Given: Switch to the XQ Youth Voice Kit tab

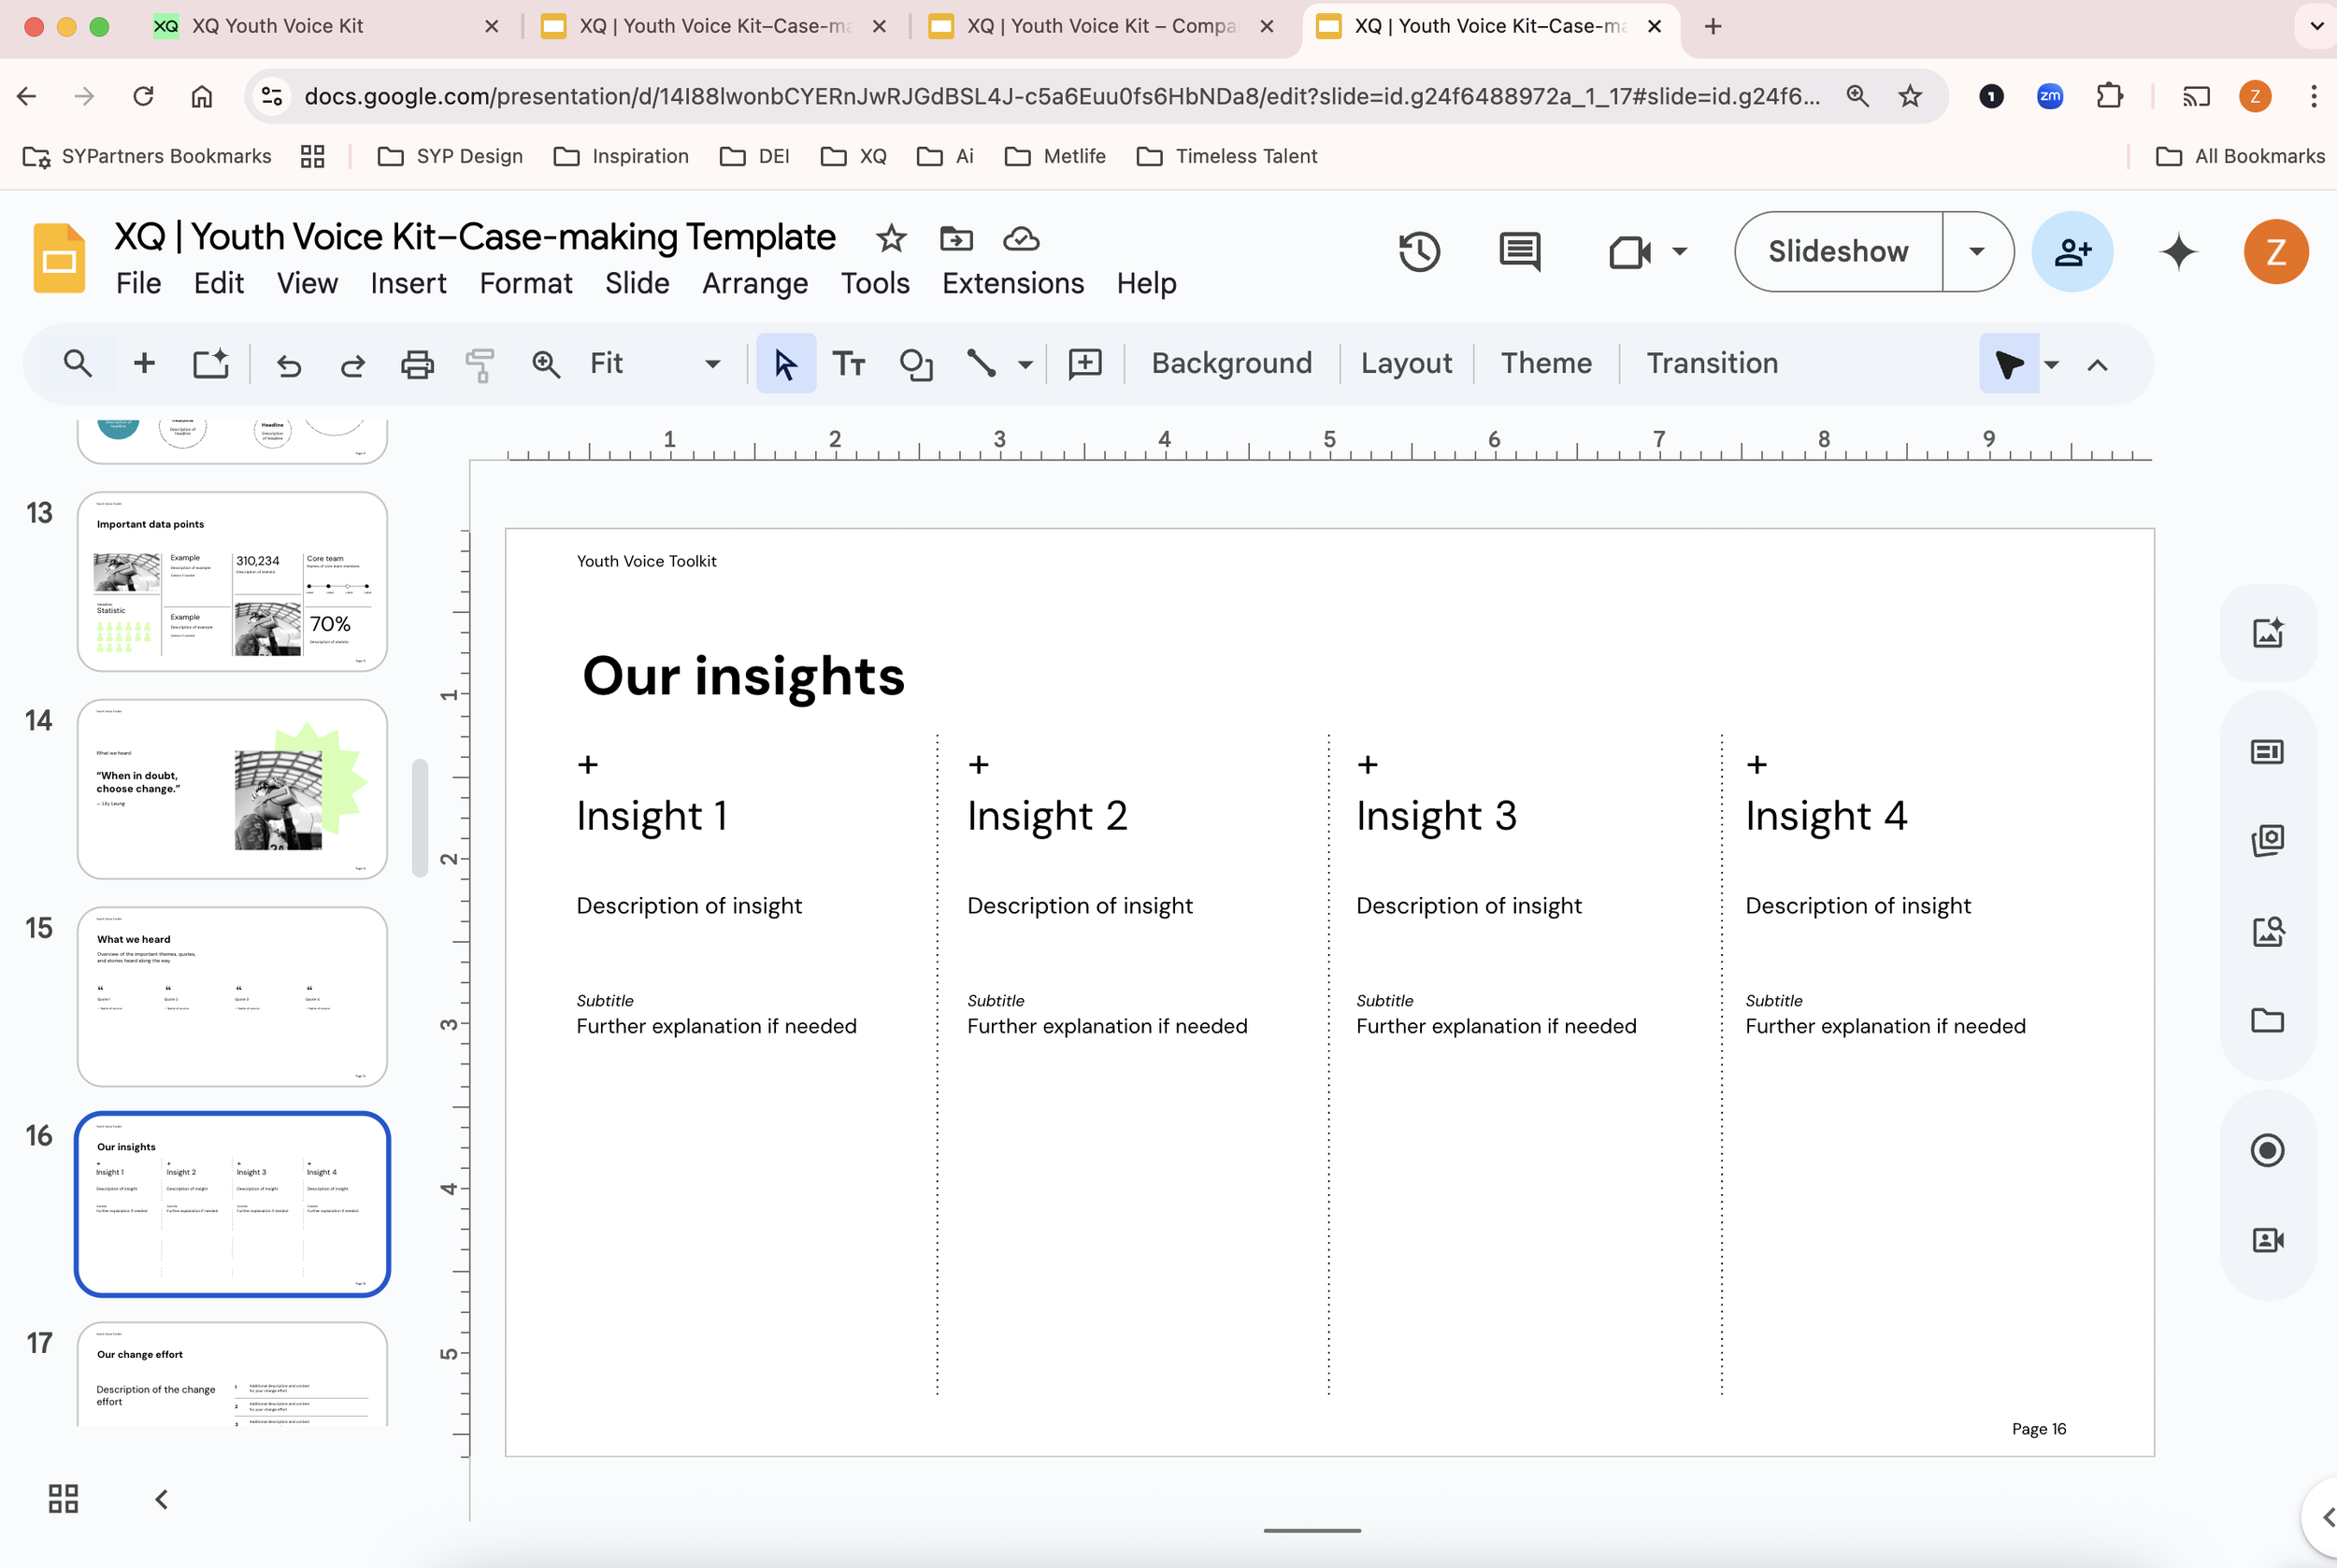Looking at the screenshot, I should [277, 26].
